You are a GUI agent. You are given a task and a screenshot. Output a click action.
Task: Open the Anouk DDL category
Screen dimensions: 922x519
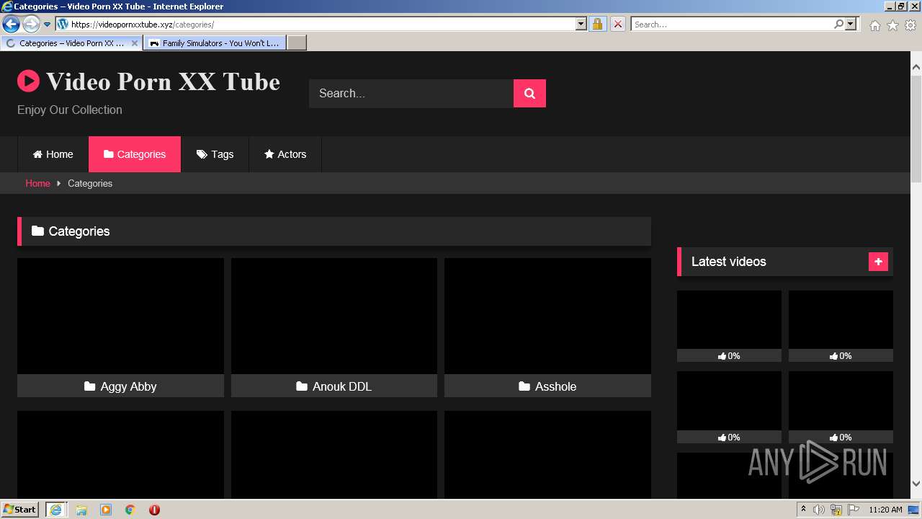pos(334,386)
